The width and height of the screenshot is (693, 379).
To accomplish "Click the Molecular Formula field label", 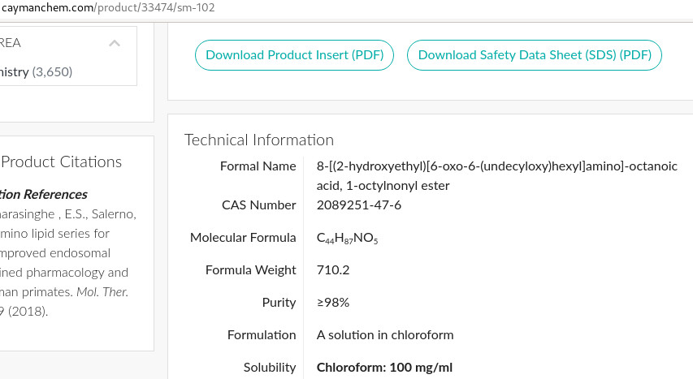I will click(x=243, y=238).
